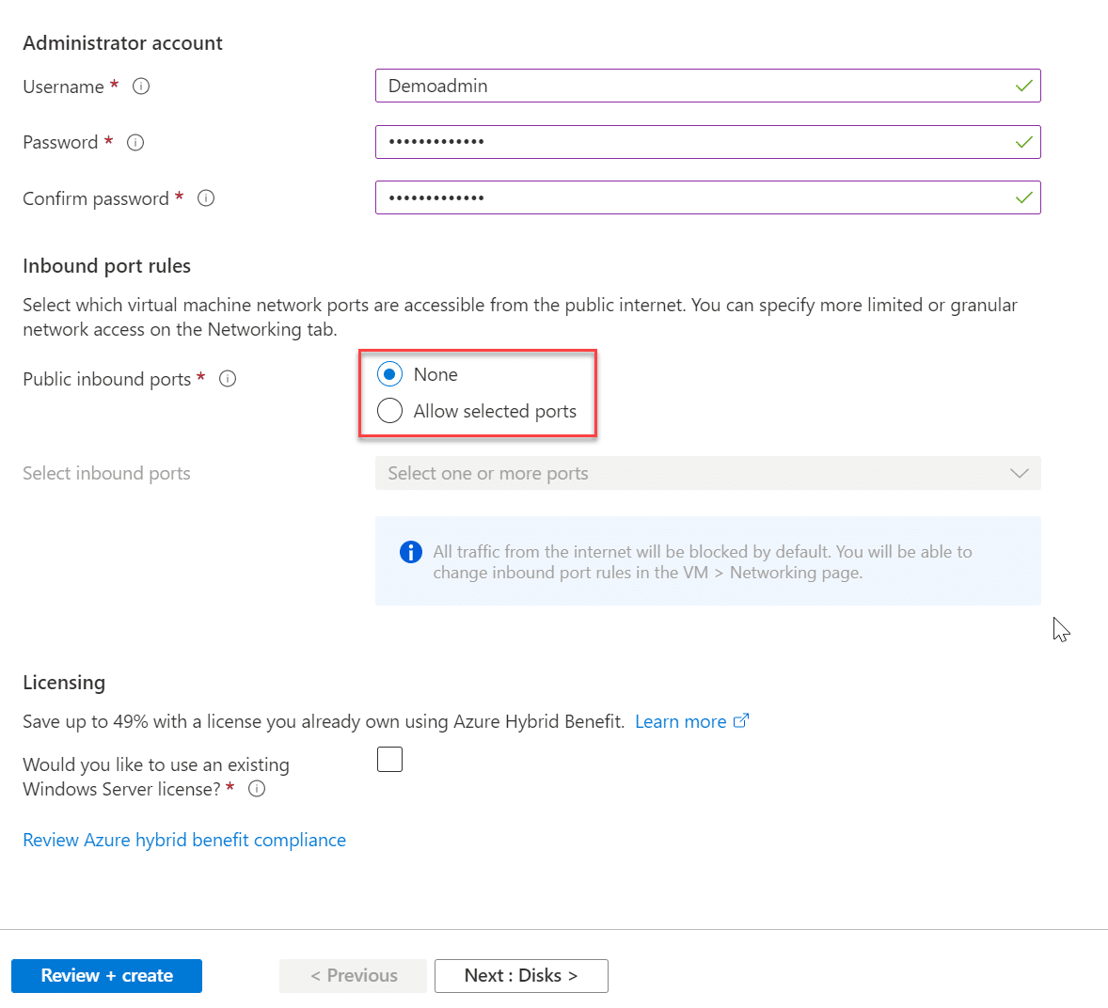Click the Administrator account heading

coord(122,43)
